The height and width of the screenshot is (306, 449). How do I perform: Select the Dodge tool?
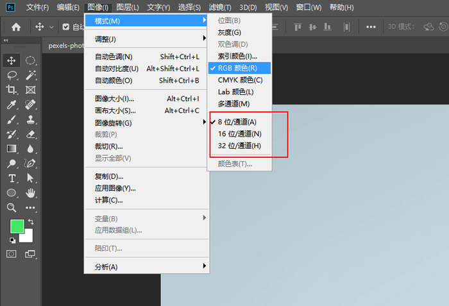pos(12,164)
